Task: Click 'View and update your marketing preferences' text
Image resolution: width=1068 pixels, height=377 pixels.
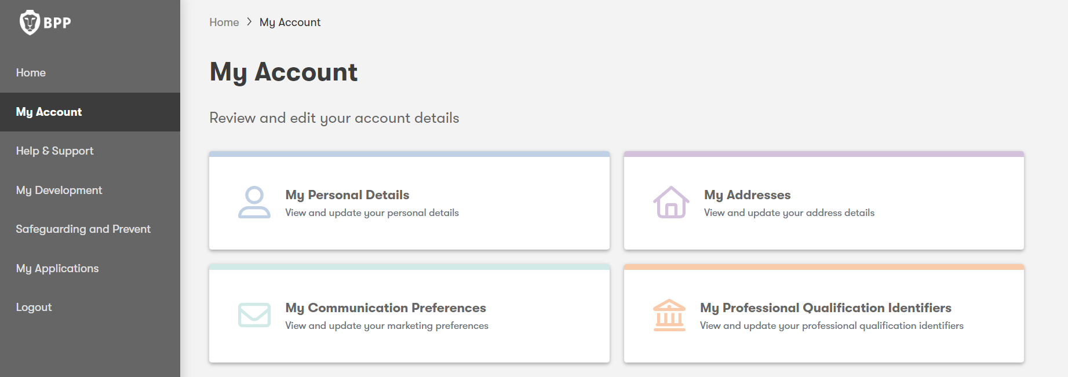Action: (387, 325)
